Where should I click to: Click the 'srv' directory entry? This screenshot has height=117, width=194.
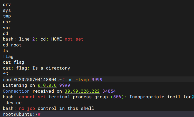7,5
